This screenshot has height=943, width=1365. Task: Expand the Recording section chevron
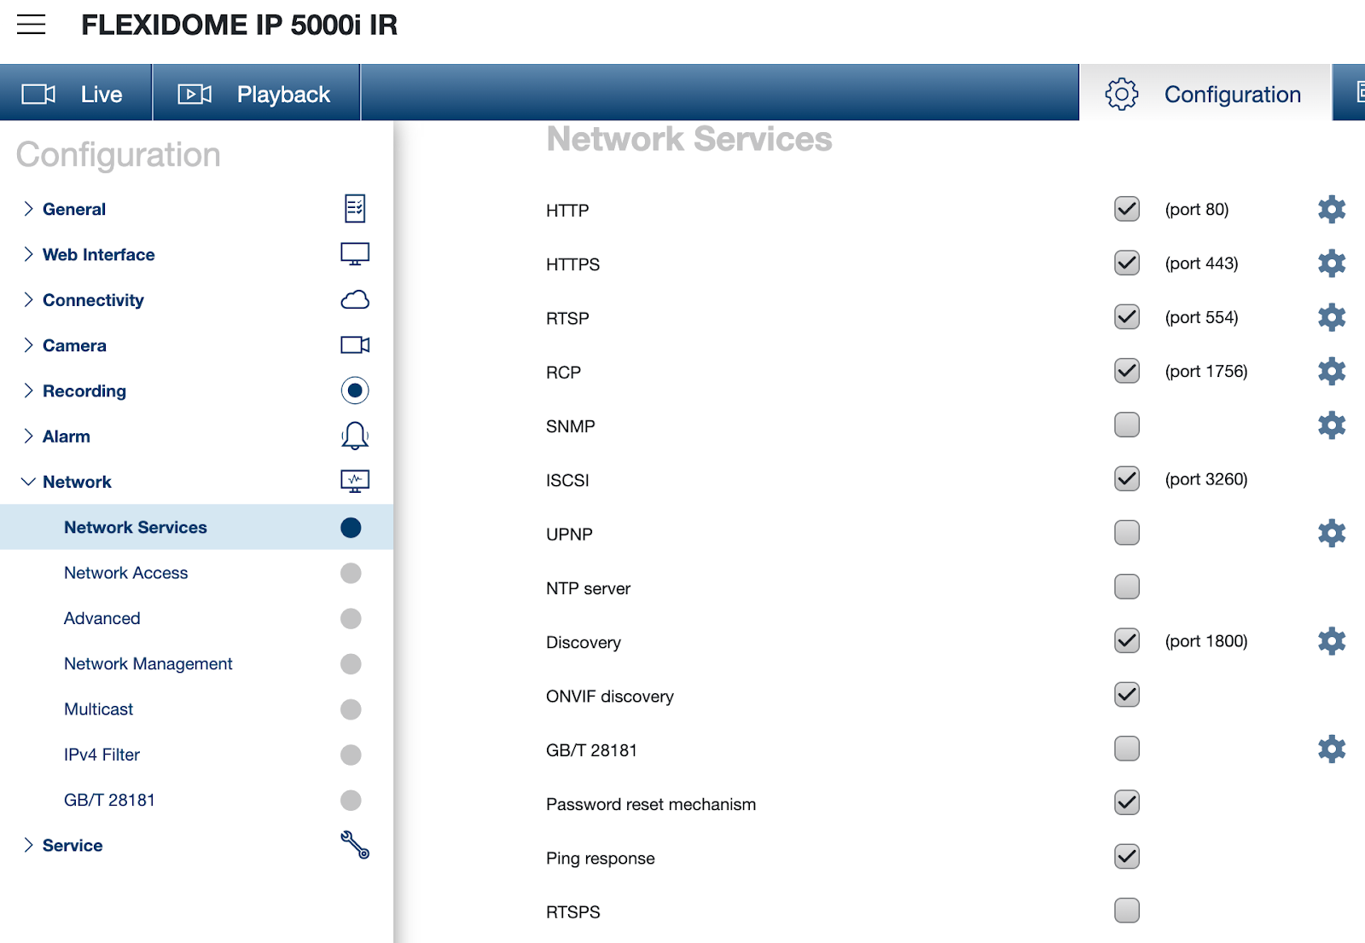click(x=29, y=391)
